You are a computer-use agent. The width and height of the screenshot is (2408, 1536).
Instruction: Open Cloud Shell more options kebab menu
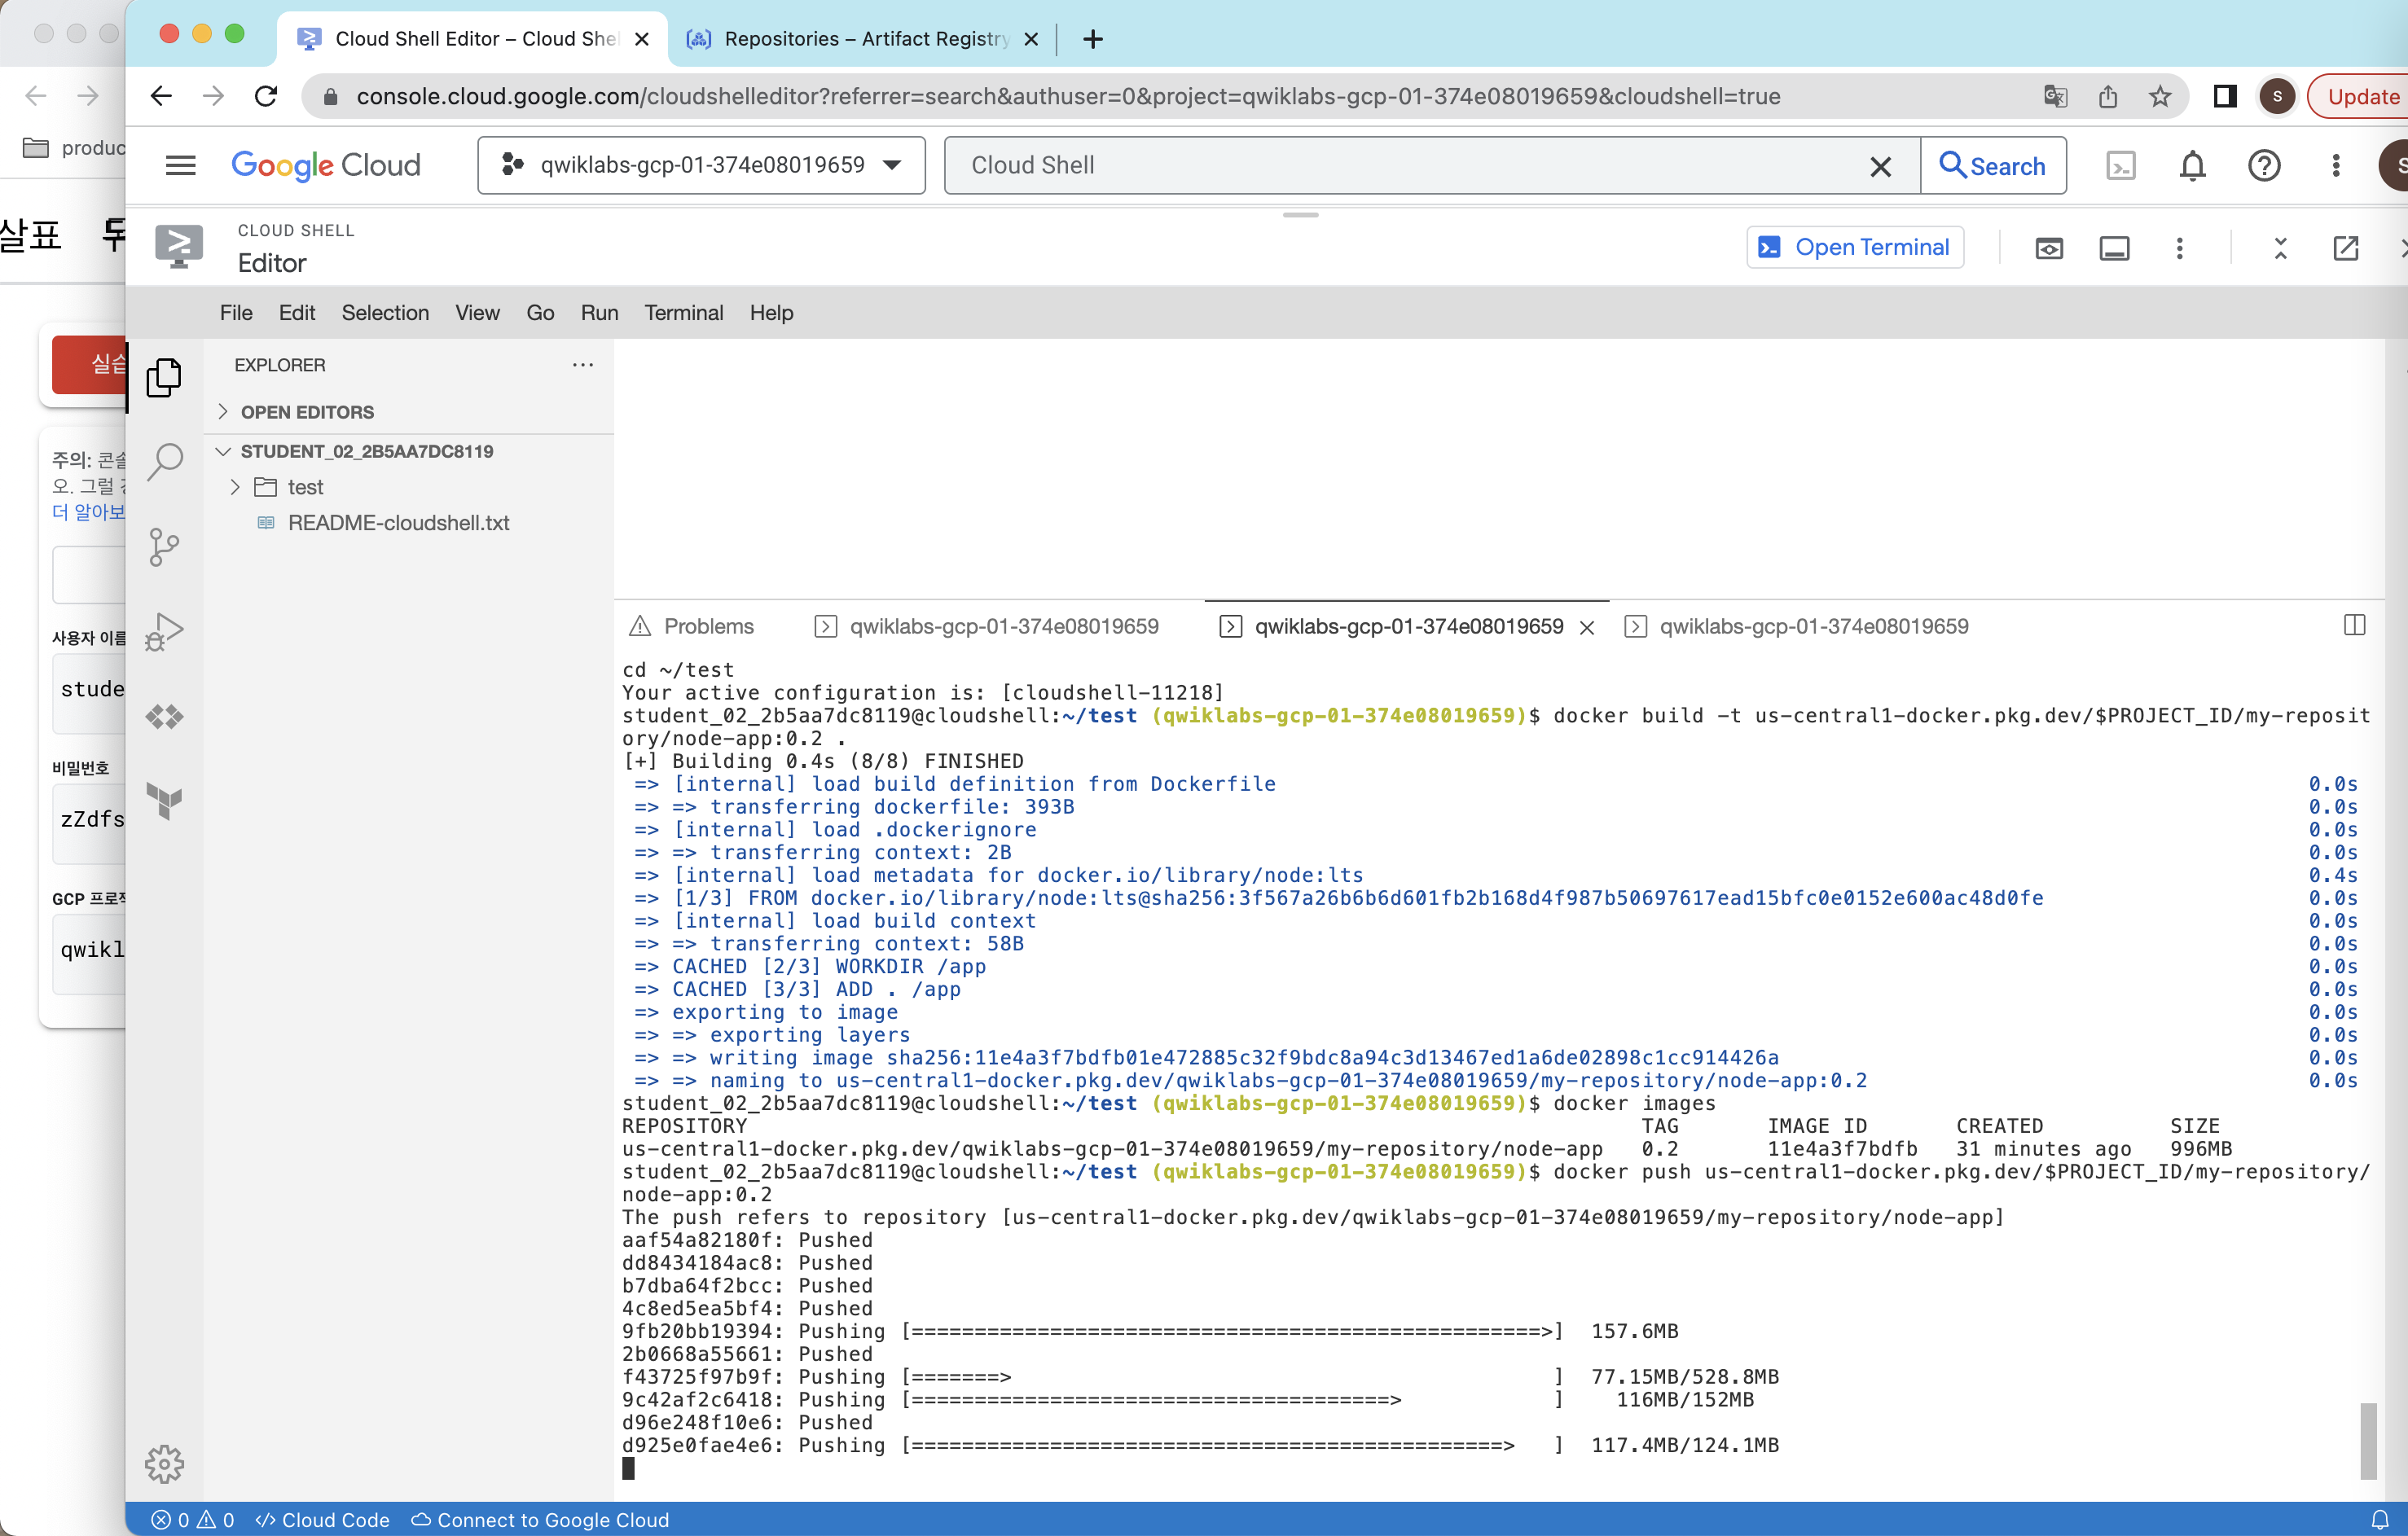(2179, 248)
